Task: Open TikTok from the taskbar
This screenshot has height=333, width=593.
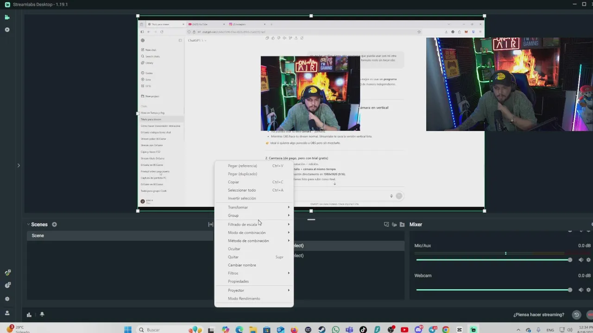Action: 363,330
